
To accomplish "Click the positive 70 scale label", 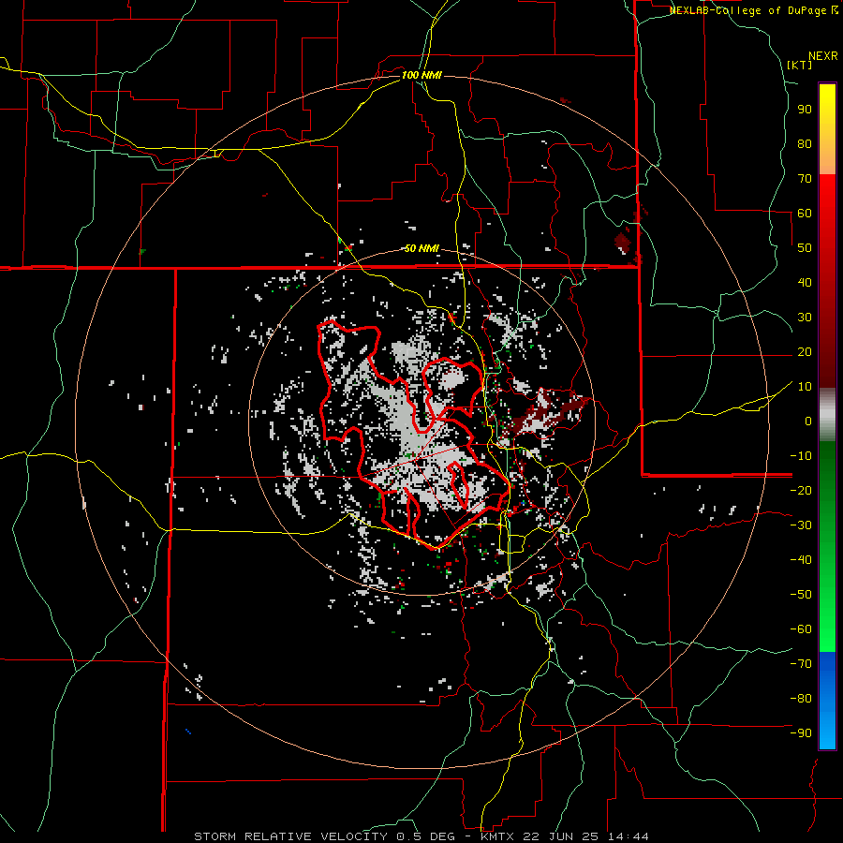I will [805, 179].
